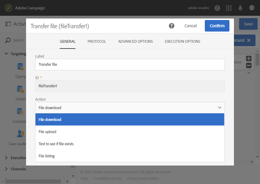Open help icon in top navigation bar

click(x=217, y=8)
